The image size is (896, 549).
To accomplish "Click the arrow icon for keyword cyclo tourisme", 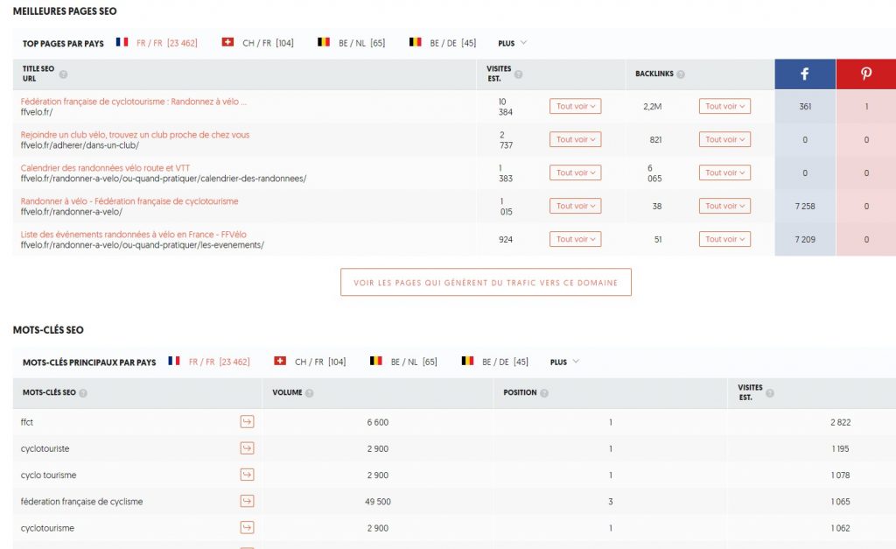I will click(247, 475).
